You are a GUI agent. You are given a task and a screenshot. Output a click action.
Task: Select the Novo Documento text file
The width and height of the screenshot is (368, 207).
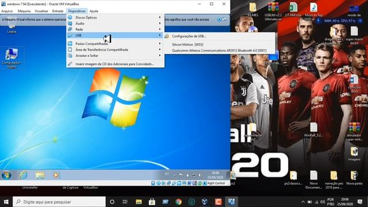[x=313, y=180]
